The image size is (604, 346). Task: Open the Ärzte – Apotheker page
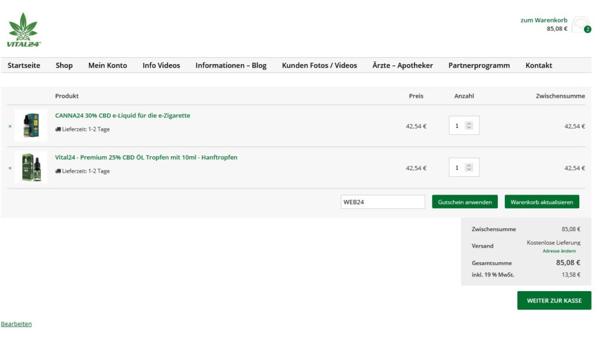pos(402,65)
